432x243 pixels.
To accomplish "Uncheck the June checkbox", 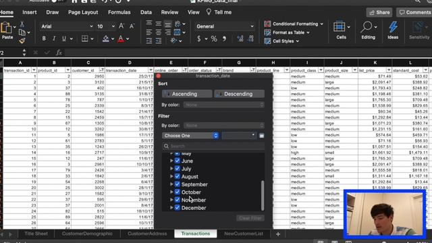I will (177, 161).
